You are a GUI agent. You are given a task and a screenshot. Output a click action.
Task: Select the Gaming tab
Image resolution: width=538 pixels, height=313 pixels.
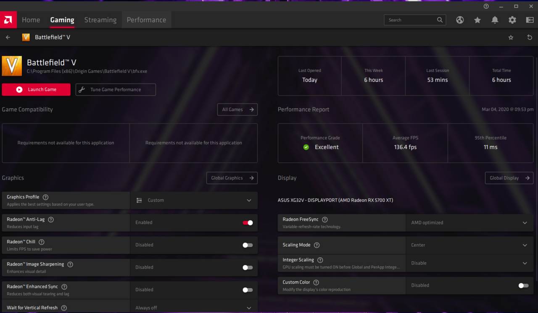62,20
